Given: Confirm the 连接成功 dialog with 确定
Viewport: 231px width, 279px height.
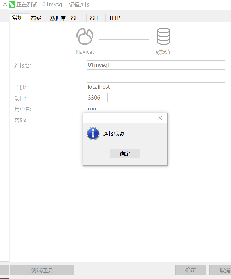Looking at the screenshot, I should pyautogui.click(x=125, y=154).
